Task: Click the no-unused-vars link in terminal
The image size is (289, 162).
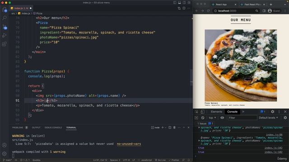Action: 129,144
